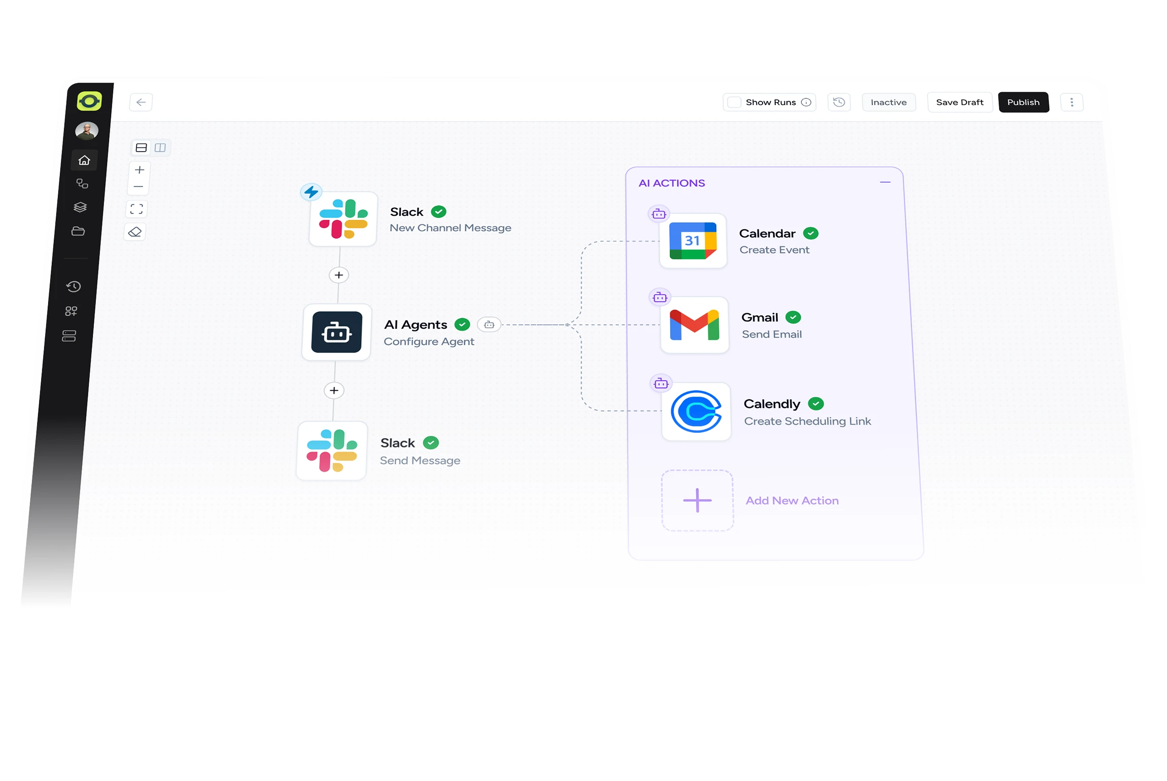This screenshot has height=781, width=1167.
Task: Switch to the horizontal layout view
Action: tap(141, 147)
